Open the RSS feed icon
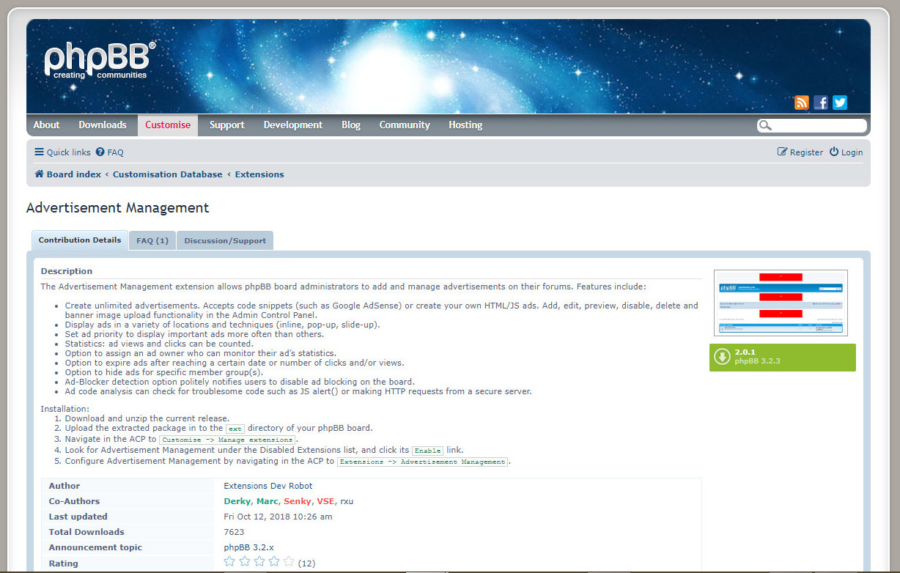 (x=802, y=103)
